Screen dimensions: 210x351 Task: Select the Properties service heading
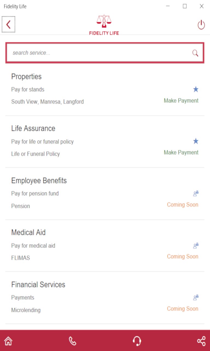(27, 77)
